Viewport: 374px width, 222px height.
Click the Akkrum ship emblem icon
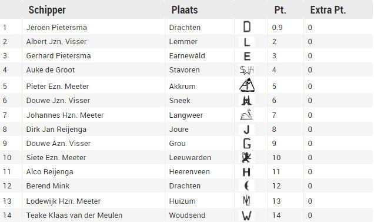pos(247,85)
